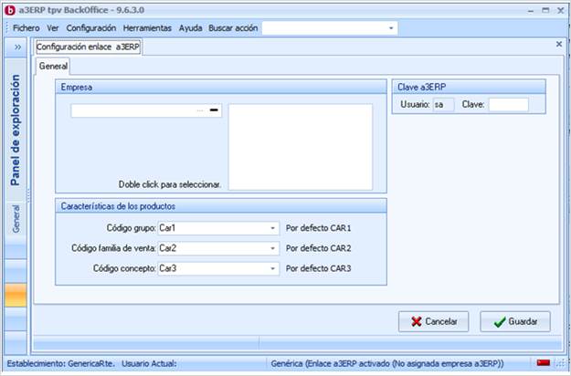Click the Por defecto CAR2 label
571x376 pixels.
coord(318,248)
